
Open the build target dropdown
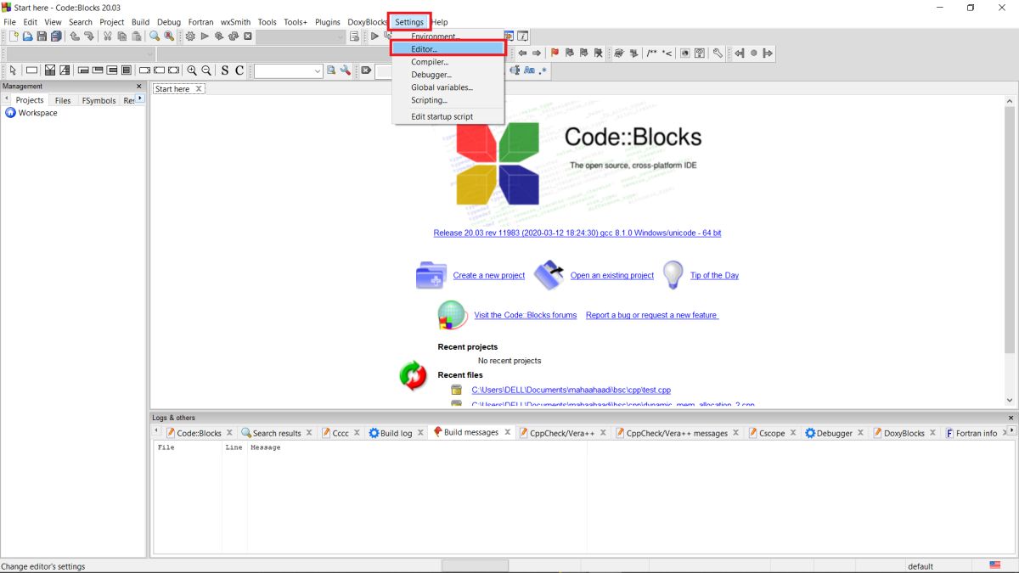click(301, 37)
